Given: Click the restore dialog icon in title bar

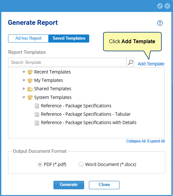Looking at the screenshot, I should coord(160,6).
